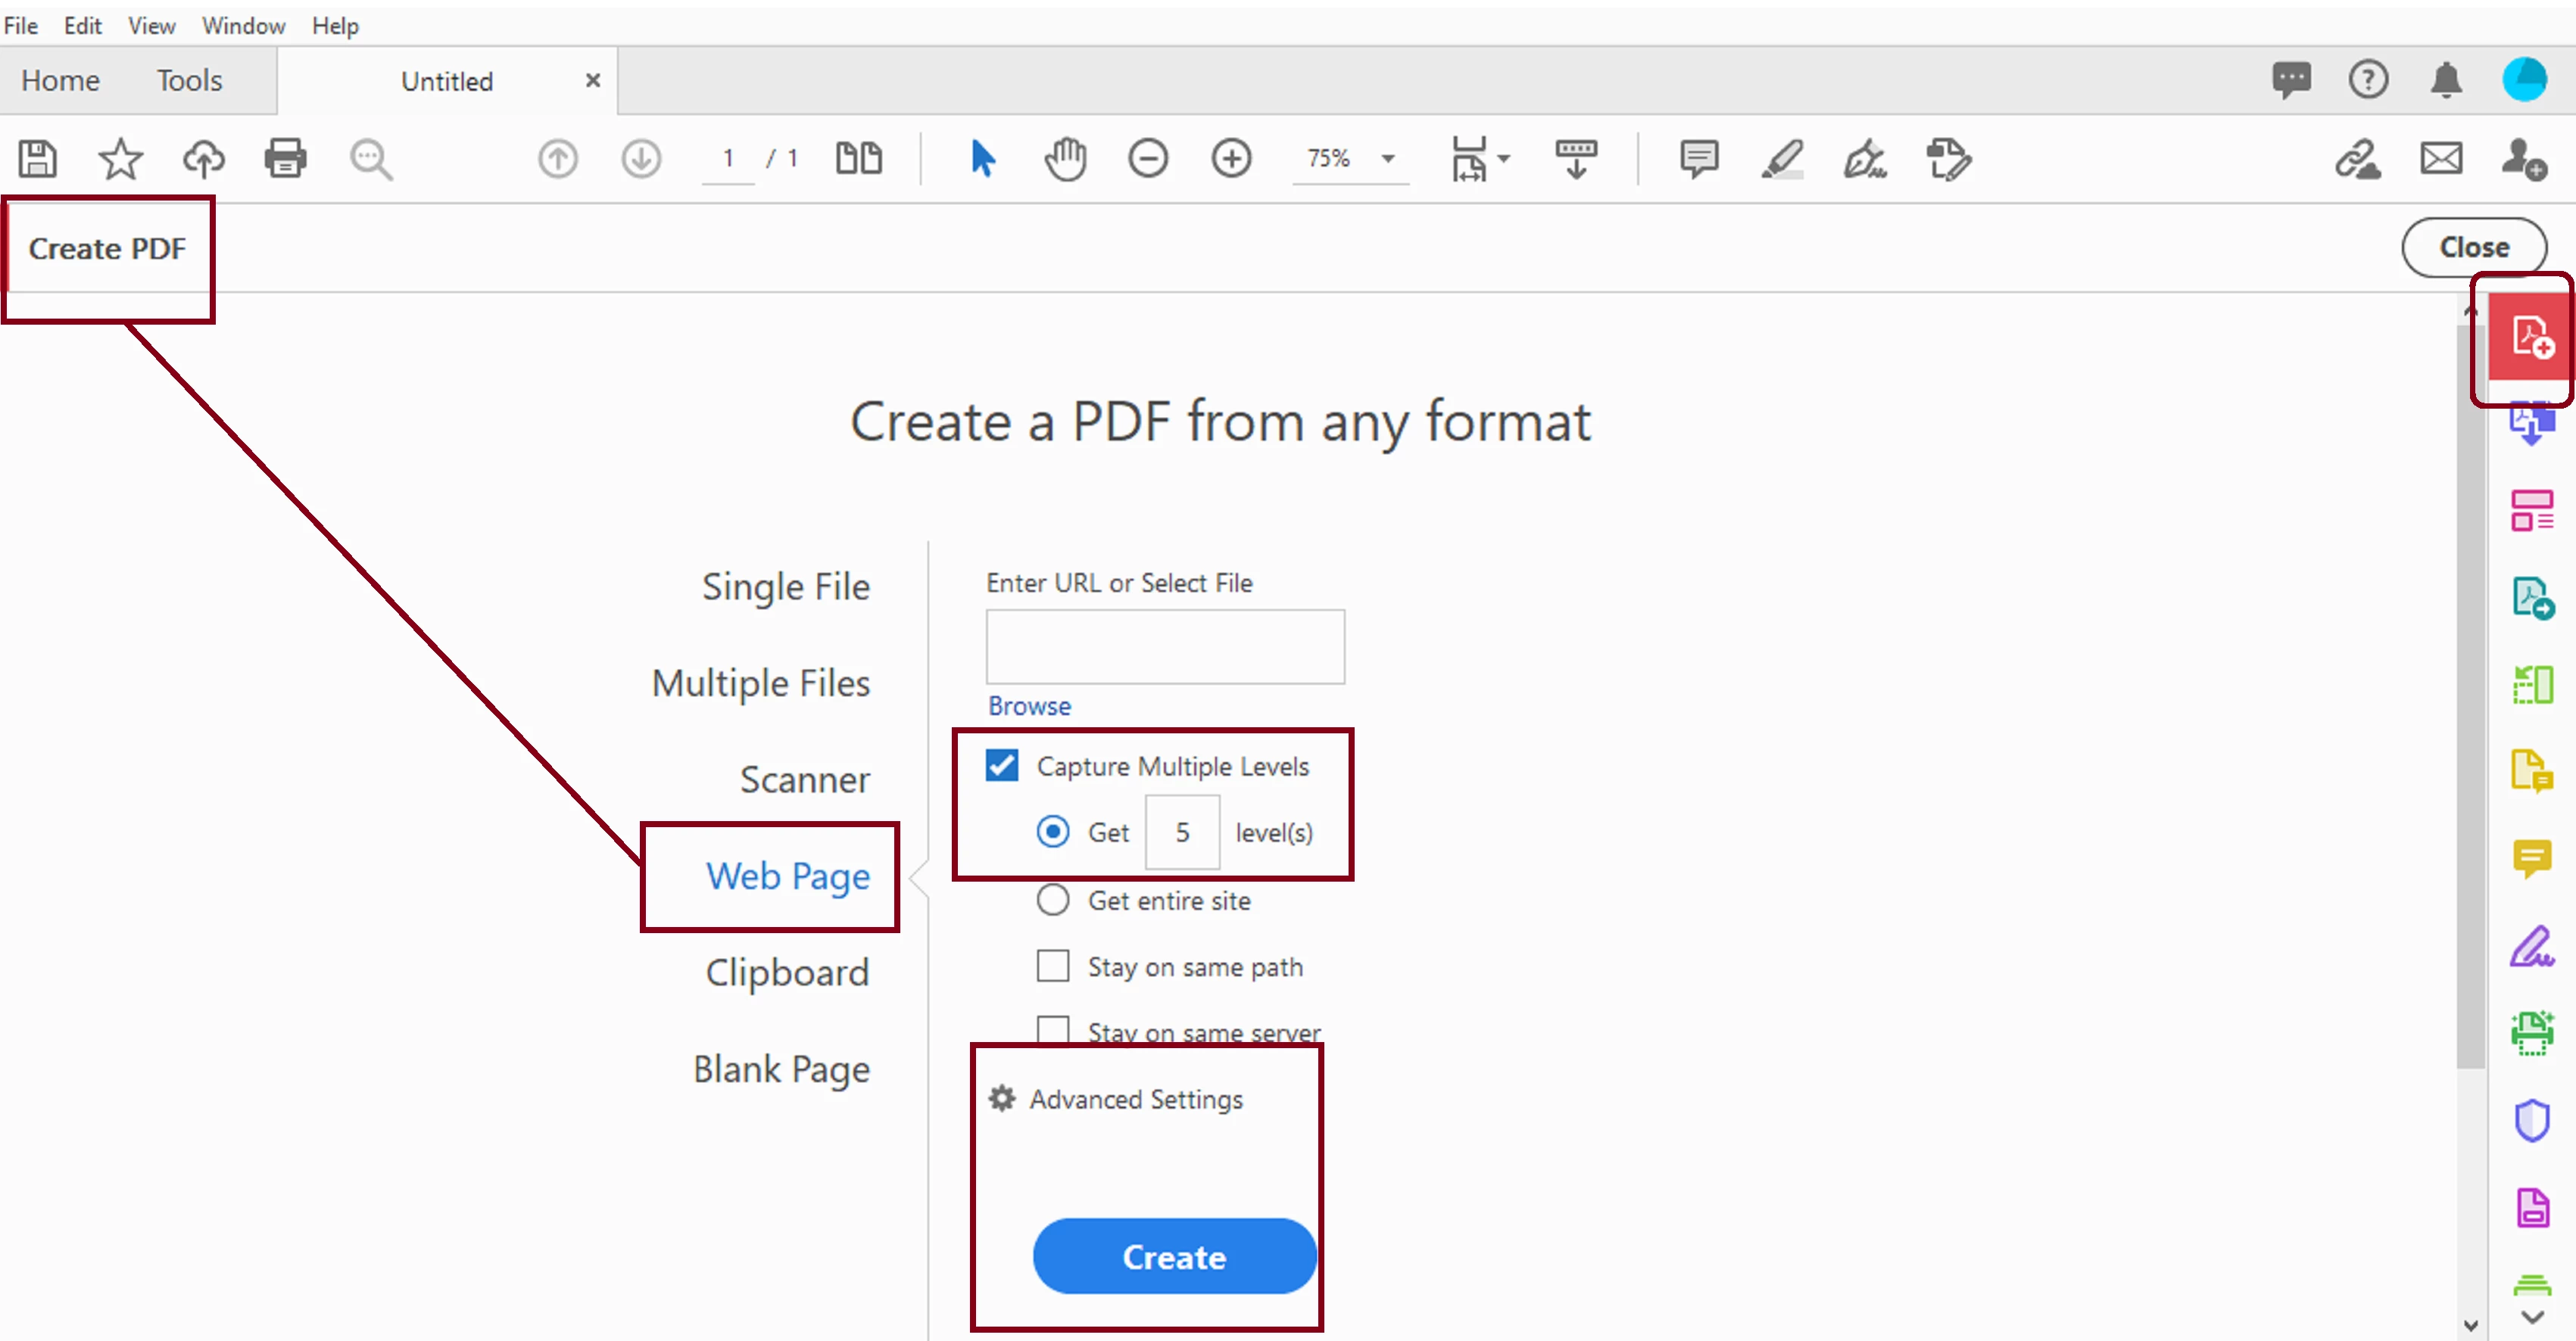Viewport: 2576px width, 1341px height.
Task: Select the Get entire site radio button
Action: 1053,901
